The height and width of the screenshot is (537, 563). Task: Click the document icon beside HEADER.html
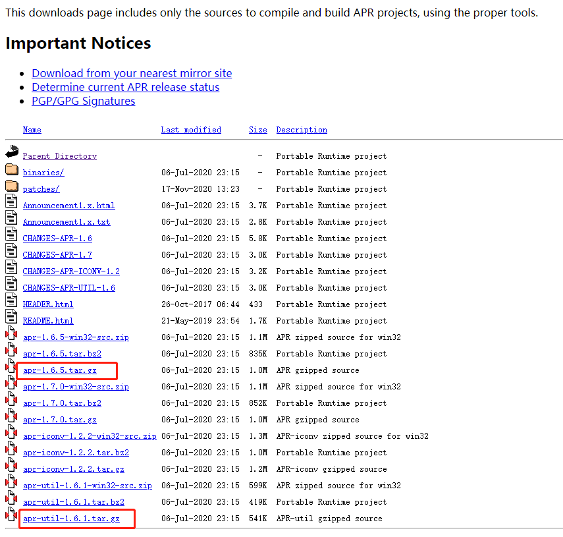point(11,300)
